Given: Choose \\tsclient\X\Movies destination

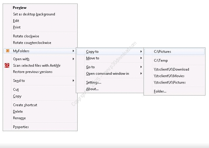Looking at the screenshot, I should click(x=169, y=76).
